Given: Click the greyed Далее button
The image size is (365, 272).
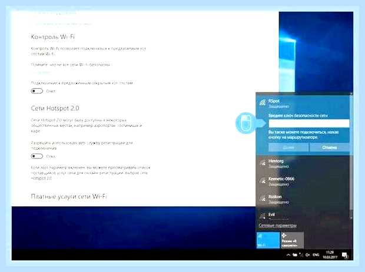Looking at the screenshot, I should coord(288,147).
